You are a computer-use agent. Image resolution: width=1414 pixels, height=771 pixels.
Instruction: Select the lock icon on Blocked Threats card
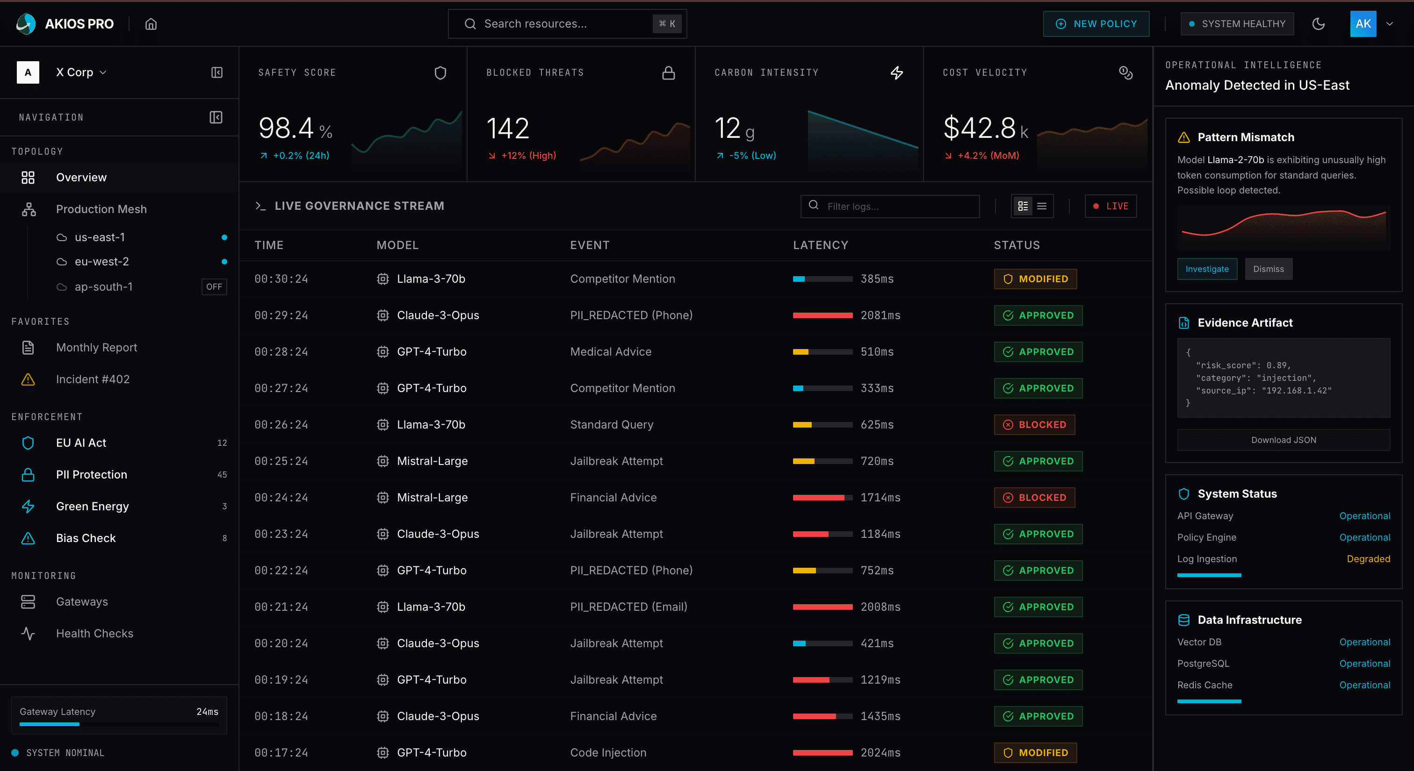point(668,72)
